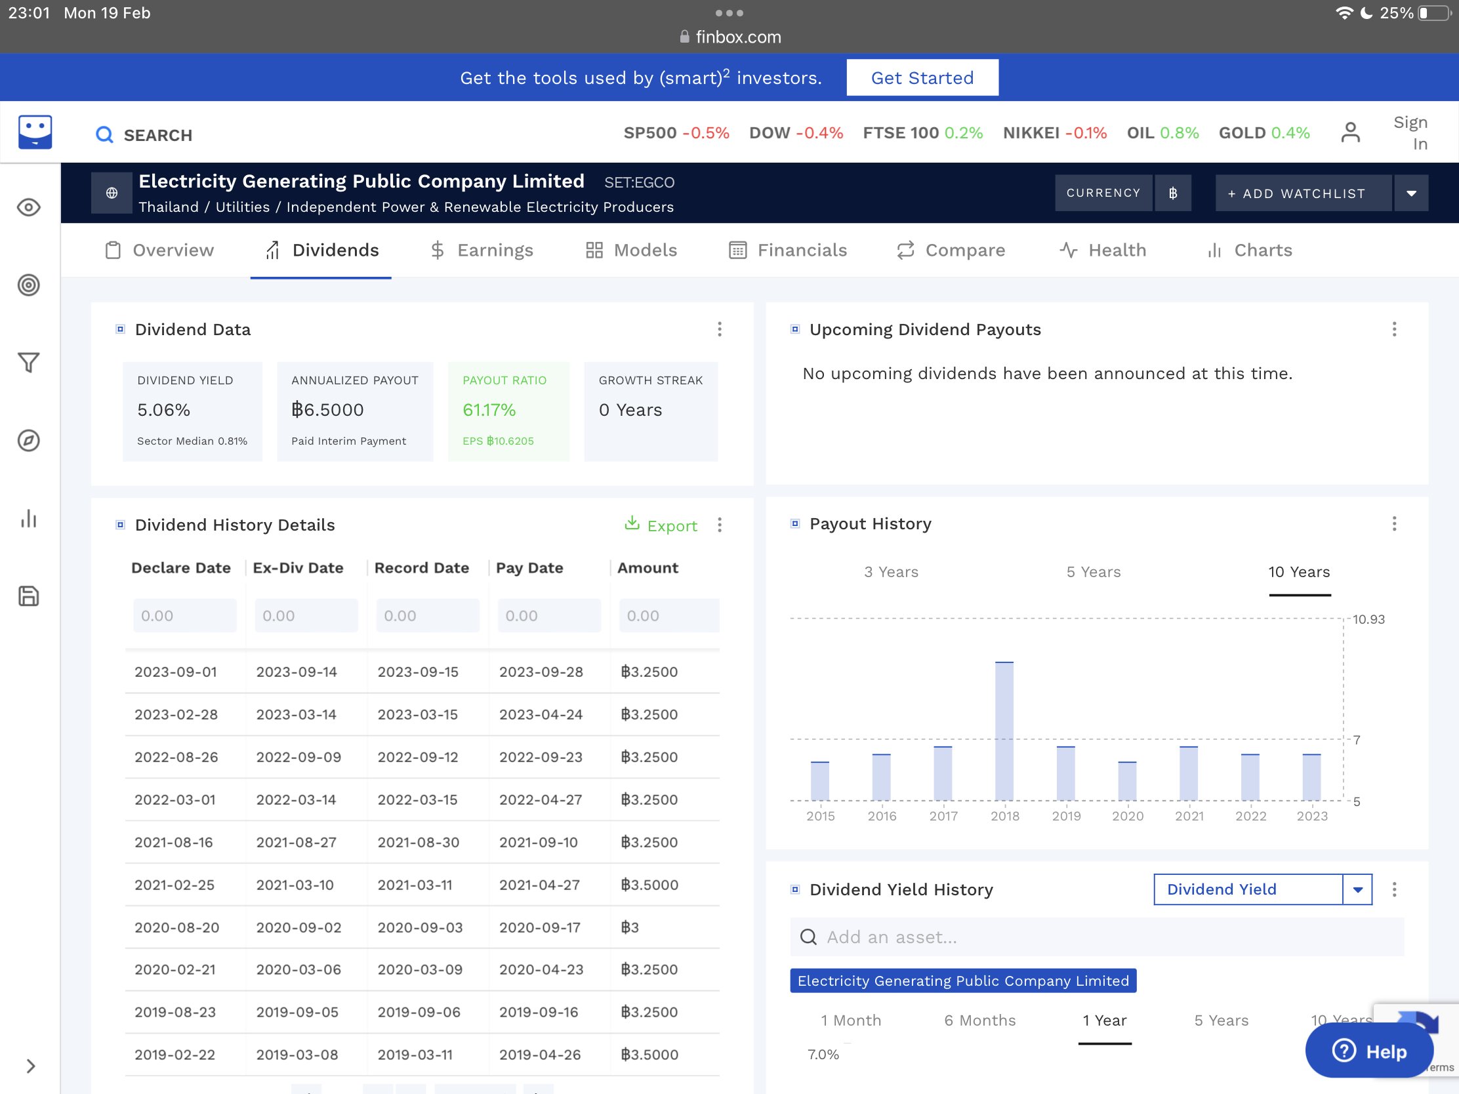This screenshot has height=1094, width=1459.
Task: Click the Sign In link
Action: 1411,133
